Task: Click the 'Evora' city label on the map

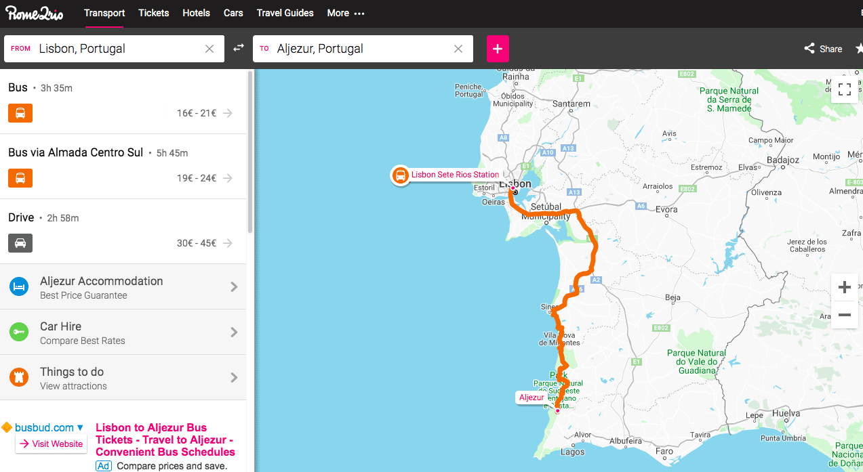Action: coord(666,210)
